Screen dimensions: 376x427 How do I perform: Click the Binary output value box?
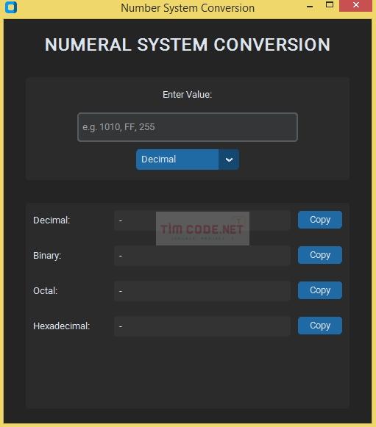[202, 256]
